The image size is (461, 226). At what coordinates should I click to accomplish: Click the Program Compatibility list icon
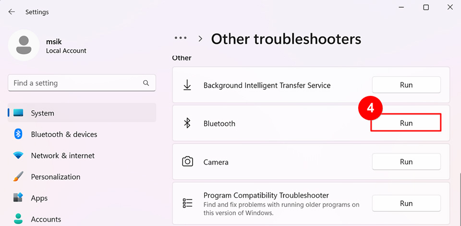pyautogui.click(x=187, y=203)
